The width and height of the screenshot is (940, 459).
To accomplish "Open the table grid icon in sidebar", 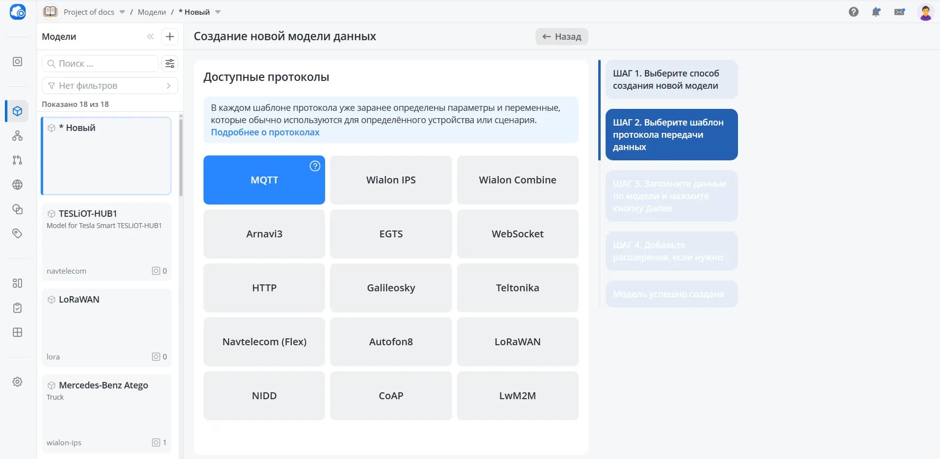I will coord(17,332).
